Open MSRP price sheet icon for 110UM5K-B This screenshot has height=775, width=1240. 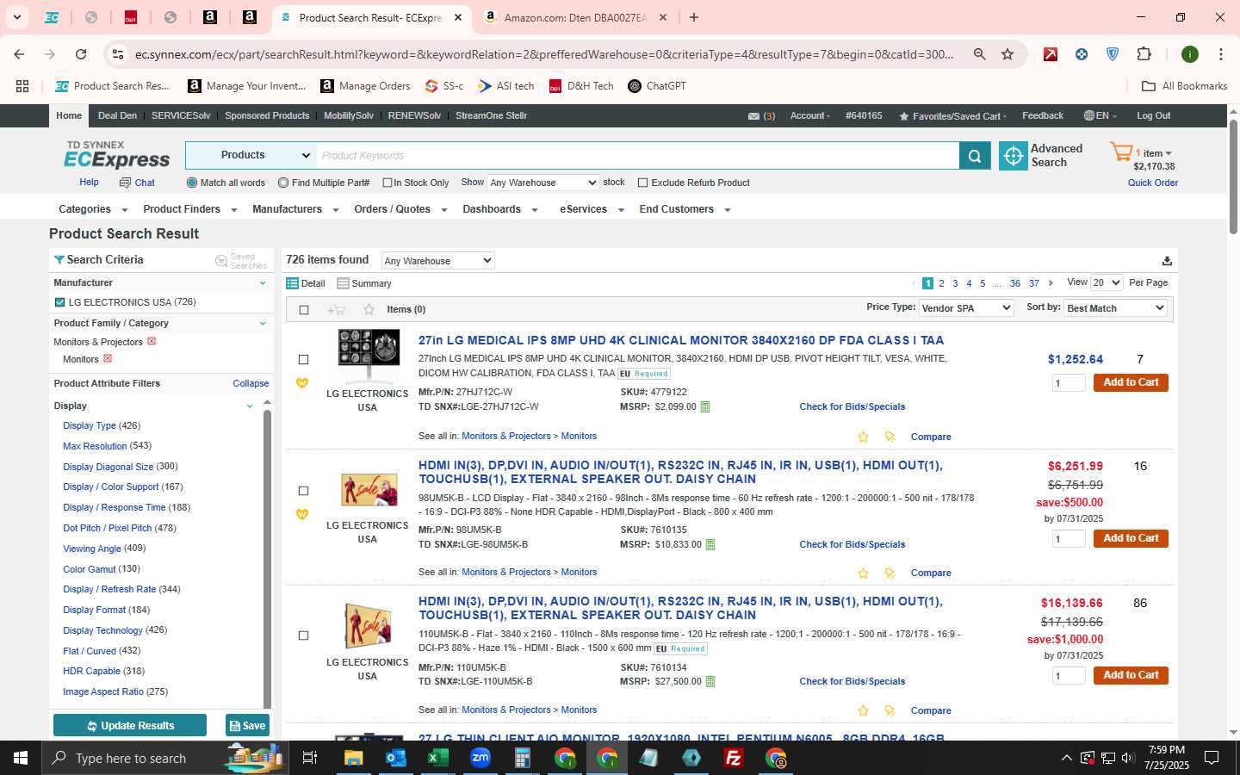pyautogui.click(x=710, y=682)
